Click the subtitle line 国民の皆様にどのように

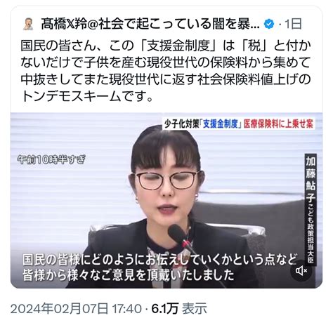pyautogui.click(x=159, y=260)
